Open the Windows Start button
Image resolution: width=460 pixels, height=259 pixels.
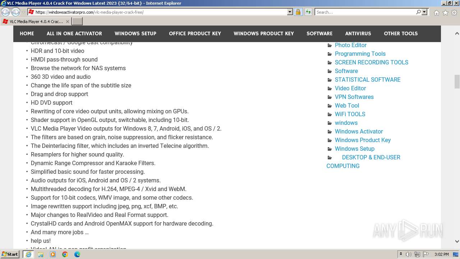coord(10,254)
